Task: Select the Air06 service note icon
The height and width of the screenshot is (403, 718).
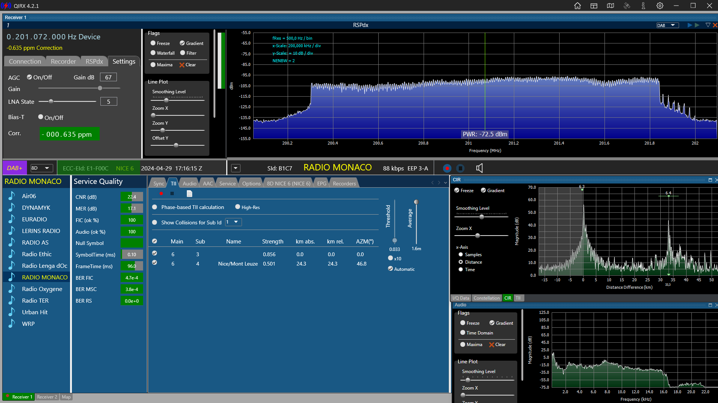Action: point(12,196)
